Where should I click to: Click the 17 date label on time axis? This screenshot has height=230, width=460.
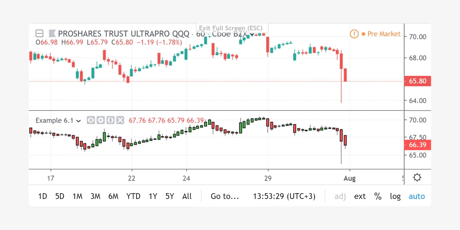click(51, 179)
